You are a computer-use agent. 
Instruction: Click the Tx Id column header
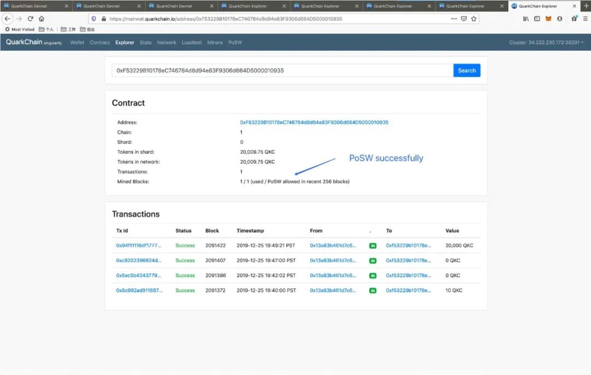(122, 231)
